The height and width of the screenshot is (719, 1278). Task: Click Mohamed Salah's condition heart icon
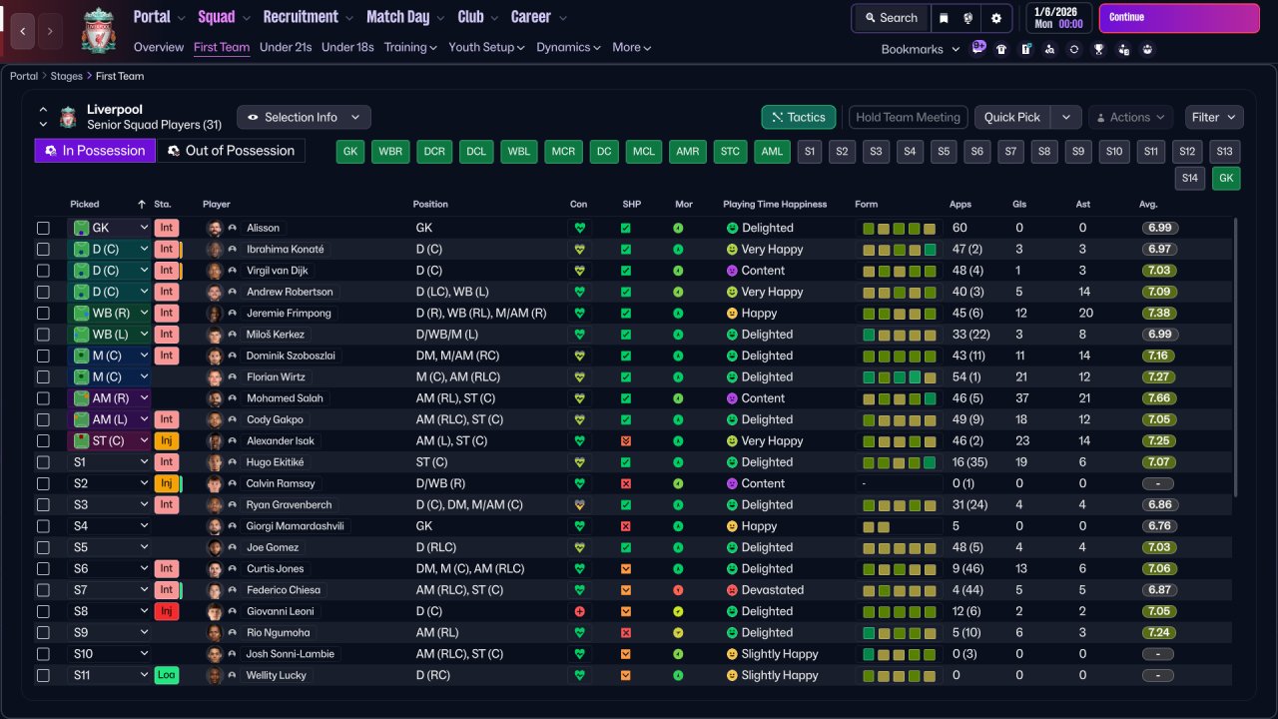579,398
